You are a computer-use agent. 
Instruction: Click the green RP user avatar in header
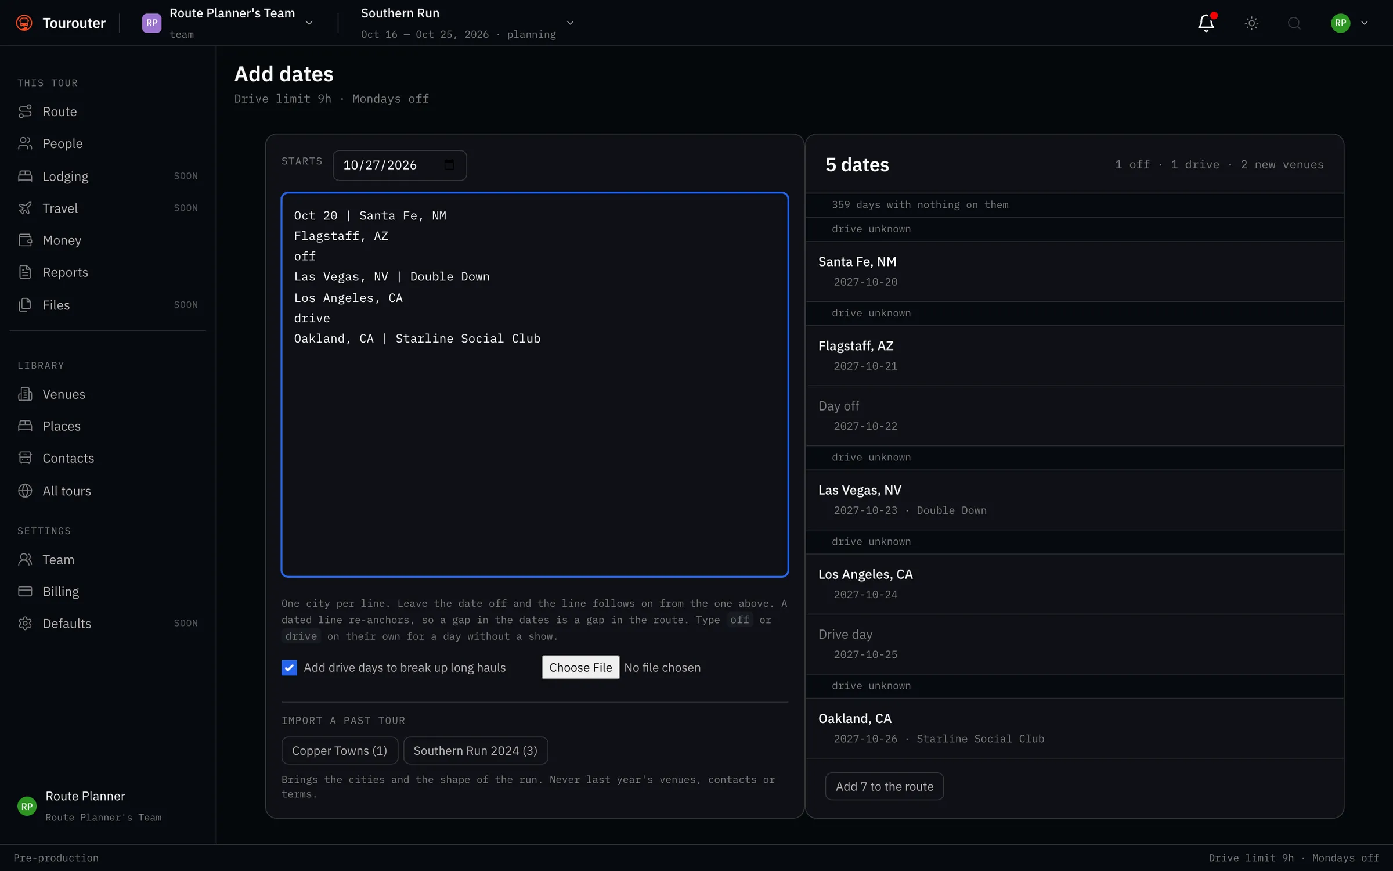click(1340, 23)
